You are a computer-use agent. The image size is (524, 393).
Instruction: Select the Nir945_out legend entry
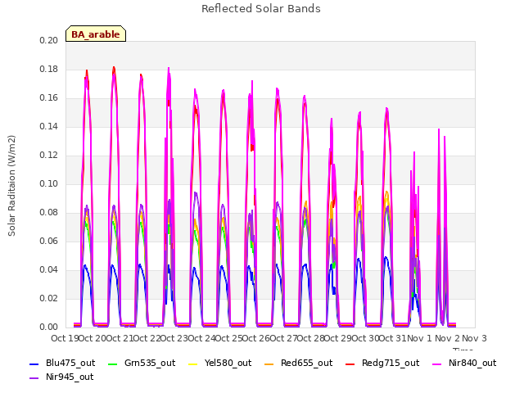(61, 377)
